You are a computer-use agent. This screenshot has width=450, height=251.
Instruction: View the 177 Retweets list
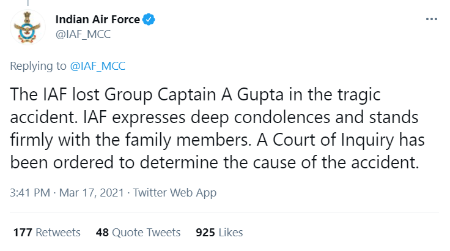tap(46, 233)
